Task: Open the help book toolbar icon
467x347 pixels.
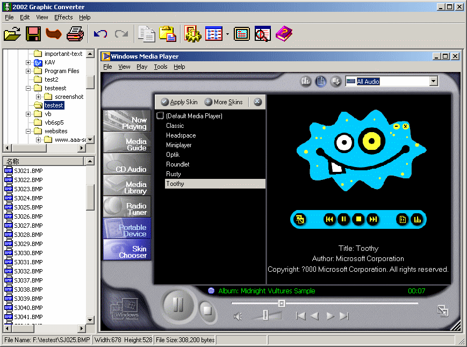Action: [x=284, y=34]
